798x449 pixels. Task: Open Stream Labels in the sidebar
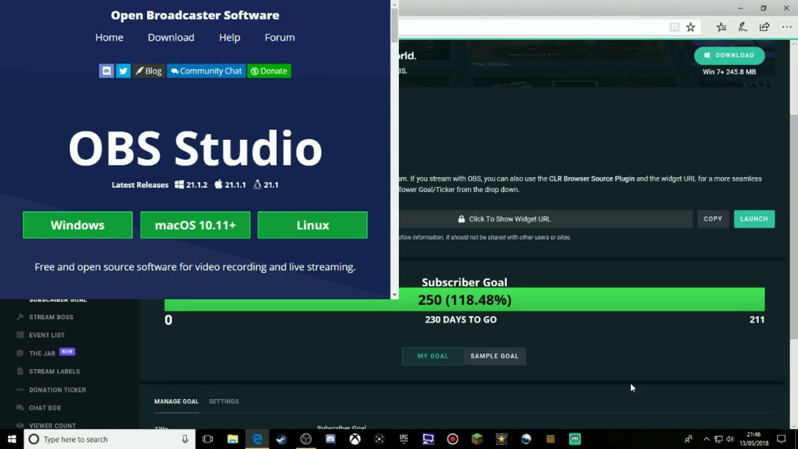(x=54, y=372)
